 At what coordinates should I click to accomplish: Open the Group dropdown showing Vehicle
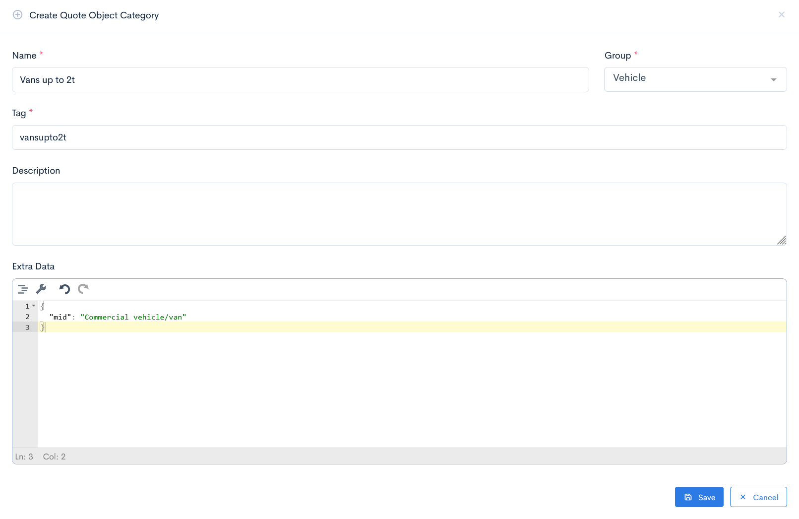point(773,79)
